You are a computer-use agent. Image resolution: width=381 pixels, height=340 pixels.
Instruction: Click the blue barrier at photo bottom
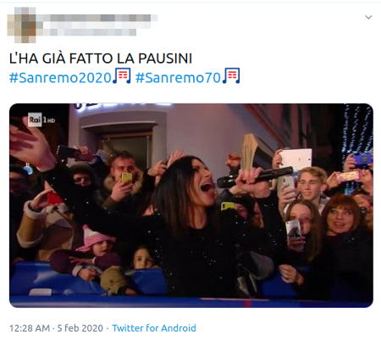[x=190, y=301]
